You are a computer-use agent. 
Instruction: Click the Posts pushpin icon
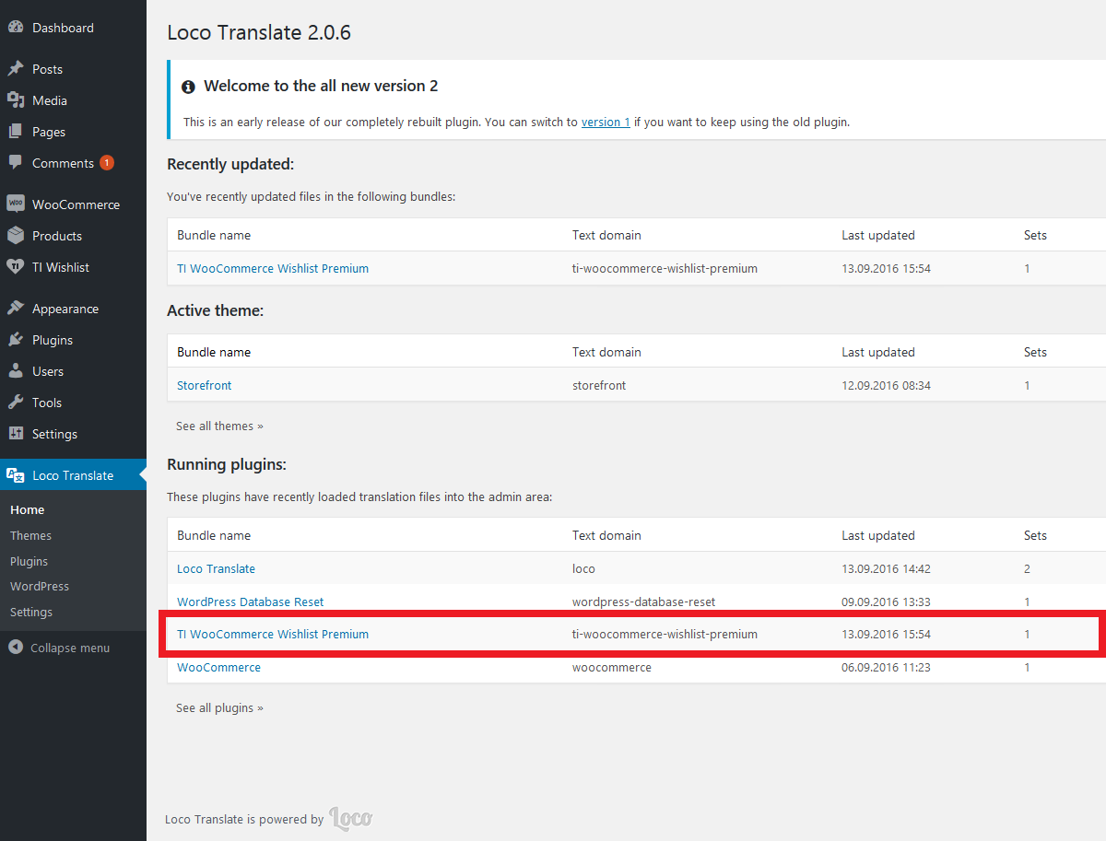pos(16,69)
